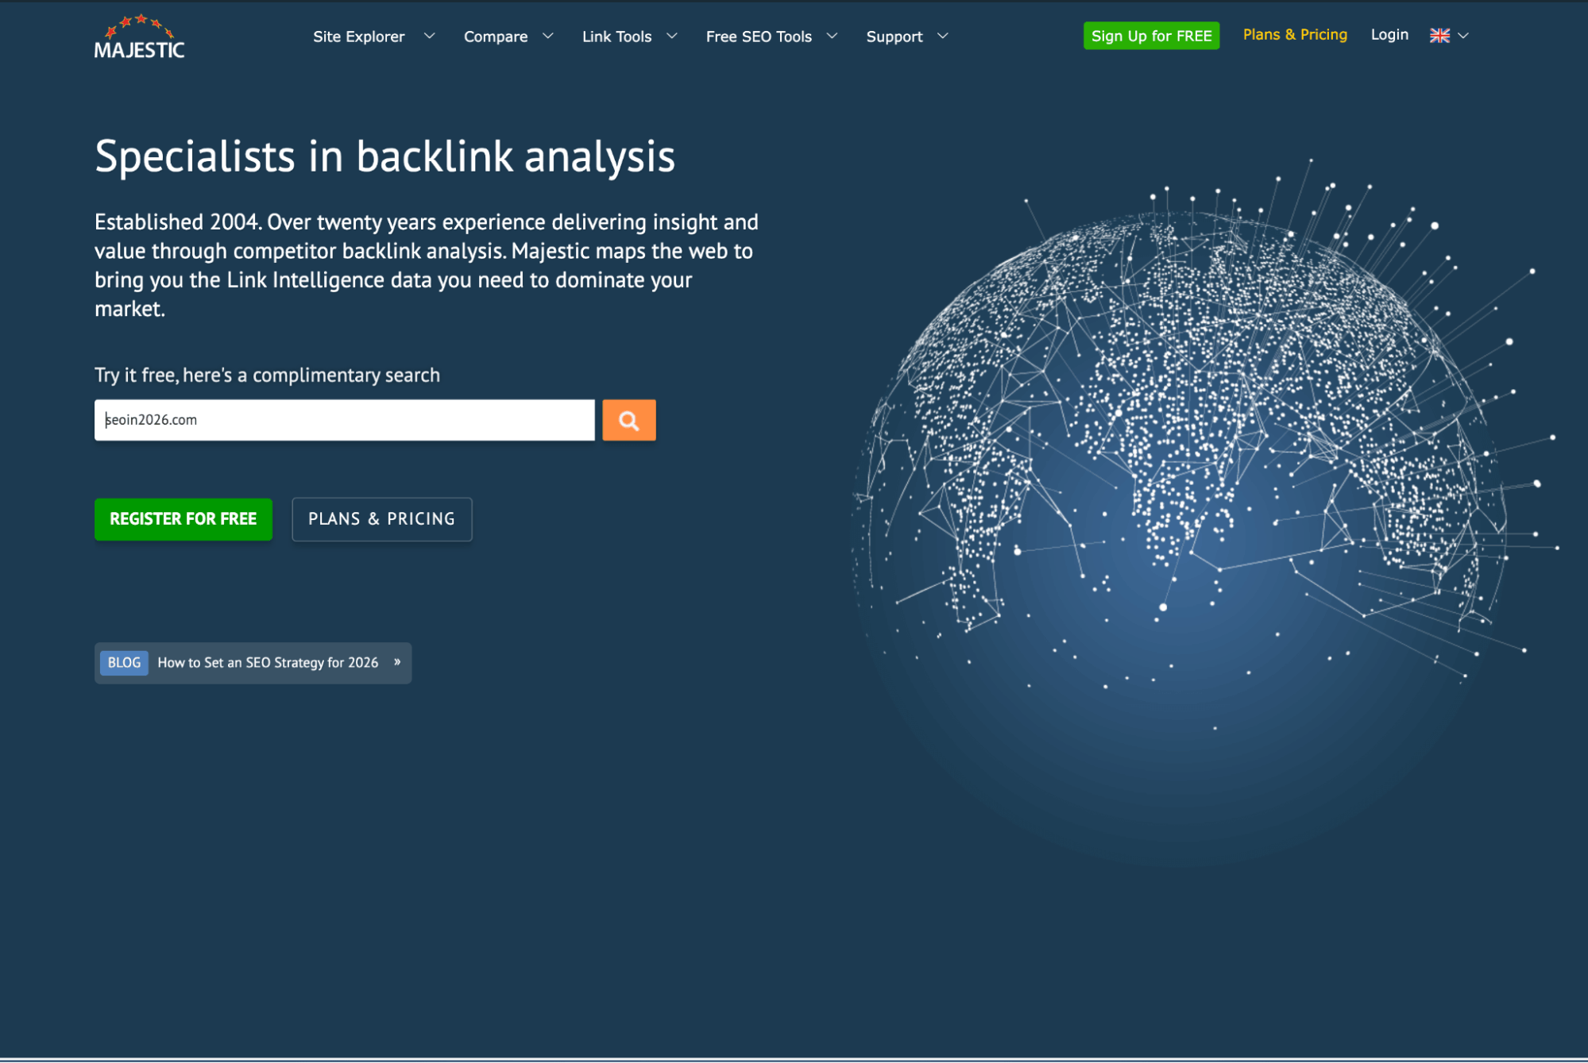Expand the Link Tools chevron
The image size is (1588, 1063).
[671, 36]
